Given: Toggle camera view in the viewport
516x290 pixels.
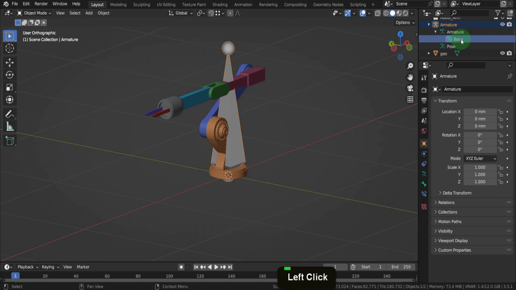Looking at the screenshot, I should tap(410, 88).
